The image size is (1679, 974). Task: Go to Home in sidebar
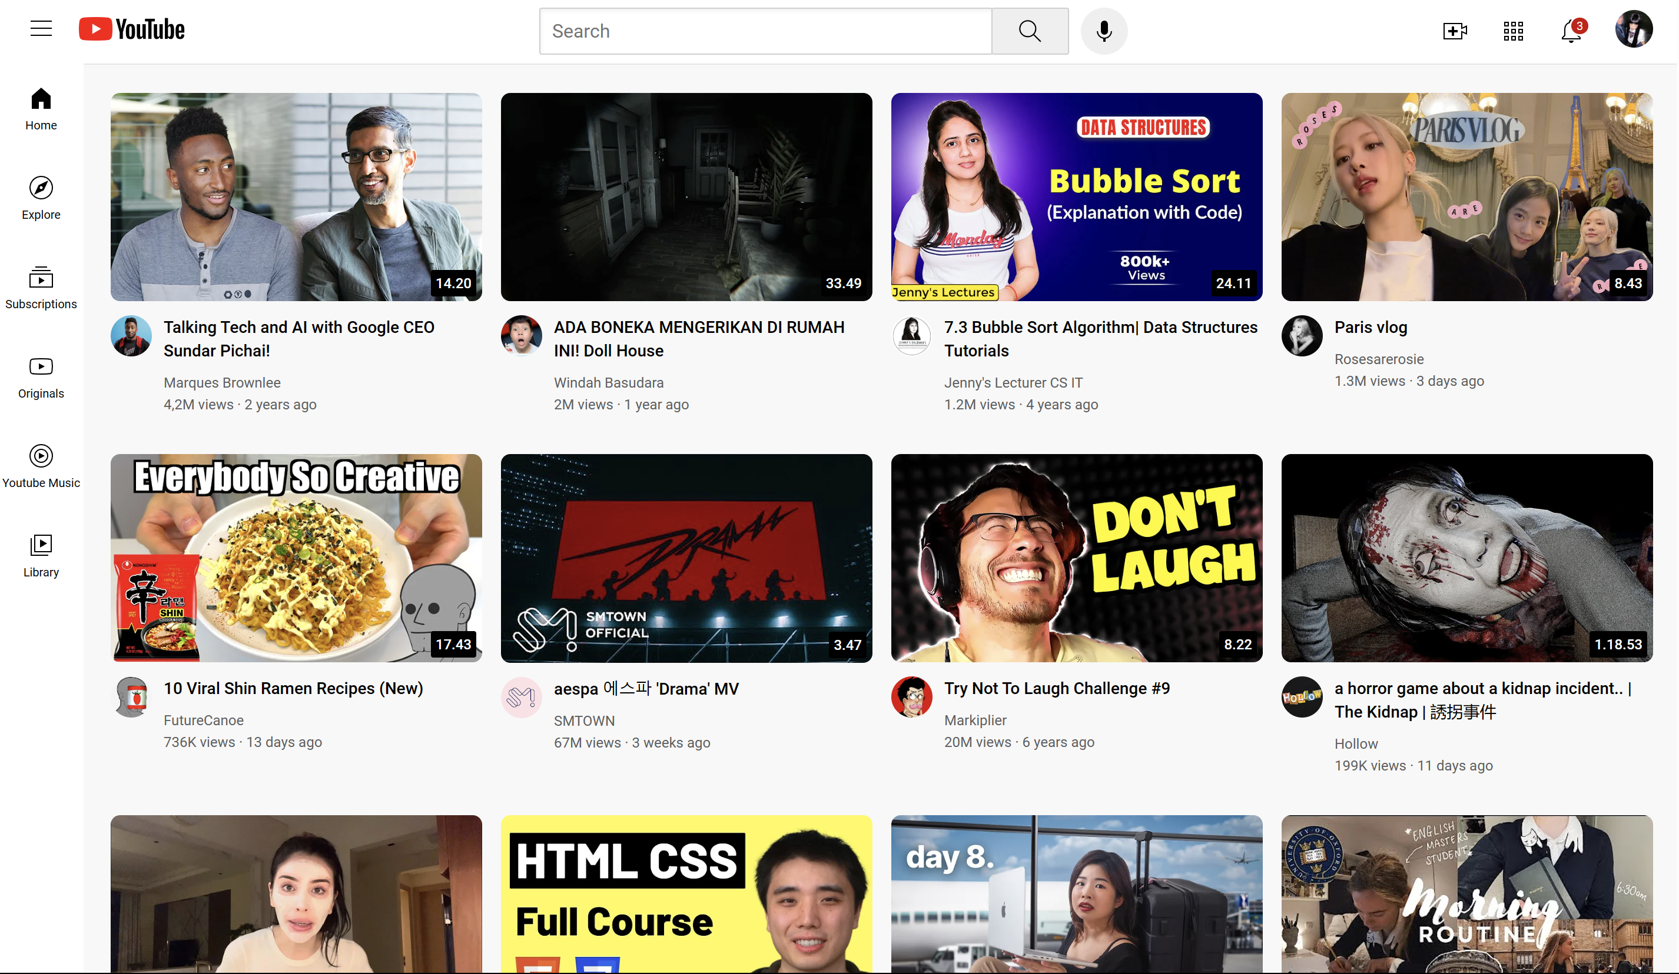pyautogui.click(x=41, y=110)
